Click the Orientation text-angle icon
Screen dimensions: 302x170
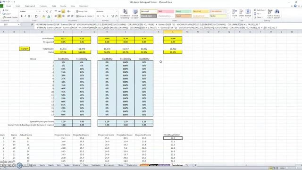tap(69, 11)
